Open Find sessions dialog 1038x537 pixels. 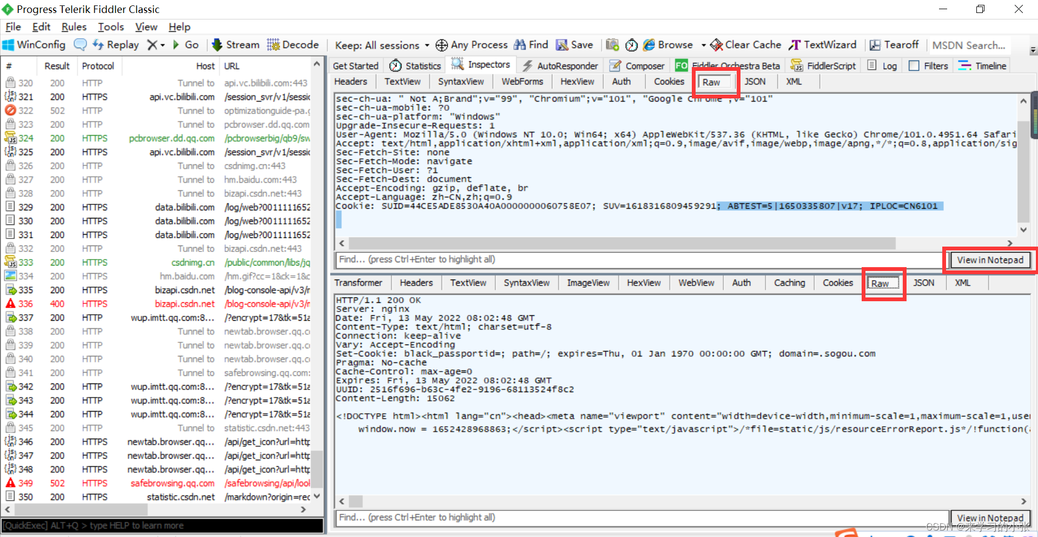point(531,45)
